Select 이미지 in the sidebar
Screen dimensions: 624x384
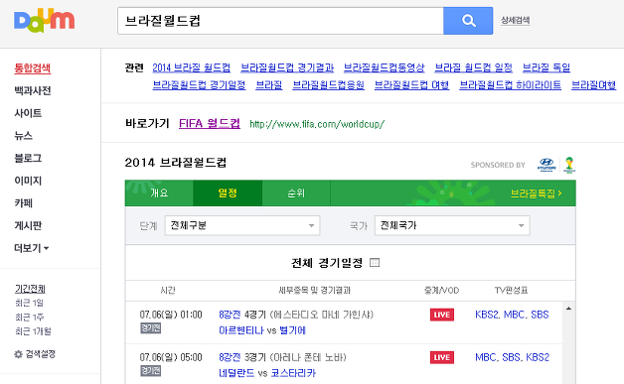point(28,181)
